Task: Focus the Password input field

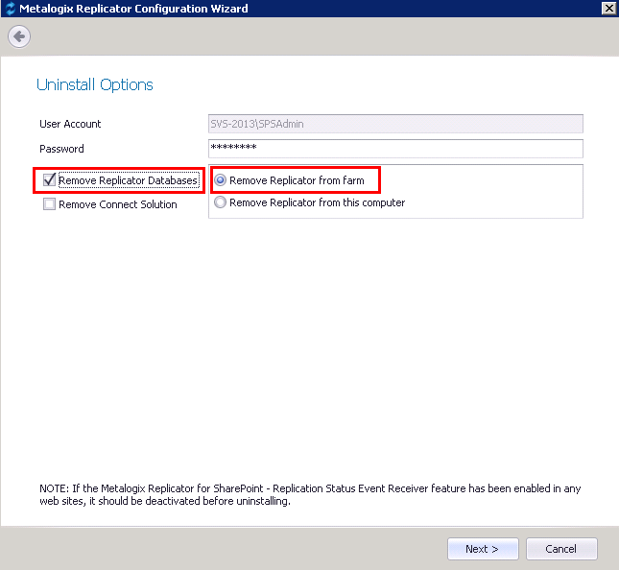Action: pyautogui.click(x=395, y=149)
